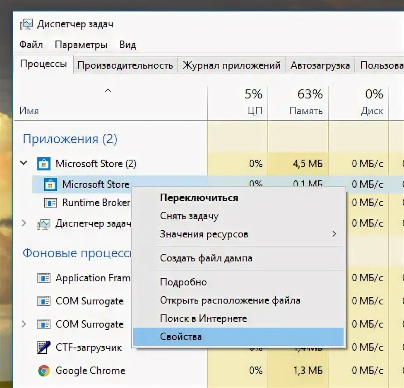This screenshot has height=388, width=404.
Task: Click the Task Manager title bar icon
Action: 26,24
